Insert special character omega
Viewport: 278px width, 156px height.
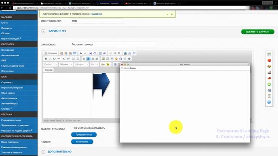(x=121, y=59)
